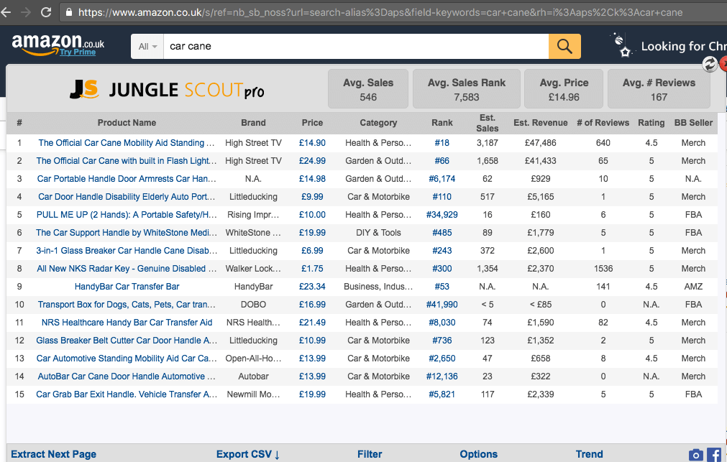The height and width of the screenshot is (462, 727).
Task: Click rank #6,174 link
Action: click(x=442, y=179)
